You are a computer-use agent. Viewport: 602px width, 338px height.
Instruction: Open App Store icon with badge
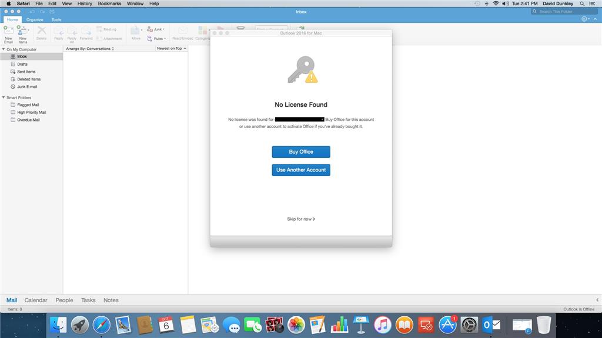(447, 325)
